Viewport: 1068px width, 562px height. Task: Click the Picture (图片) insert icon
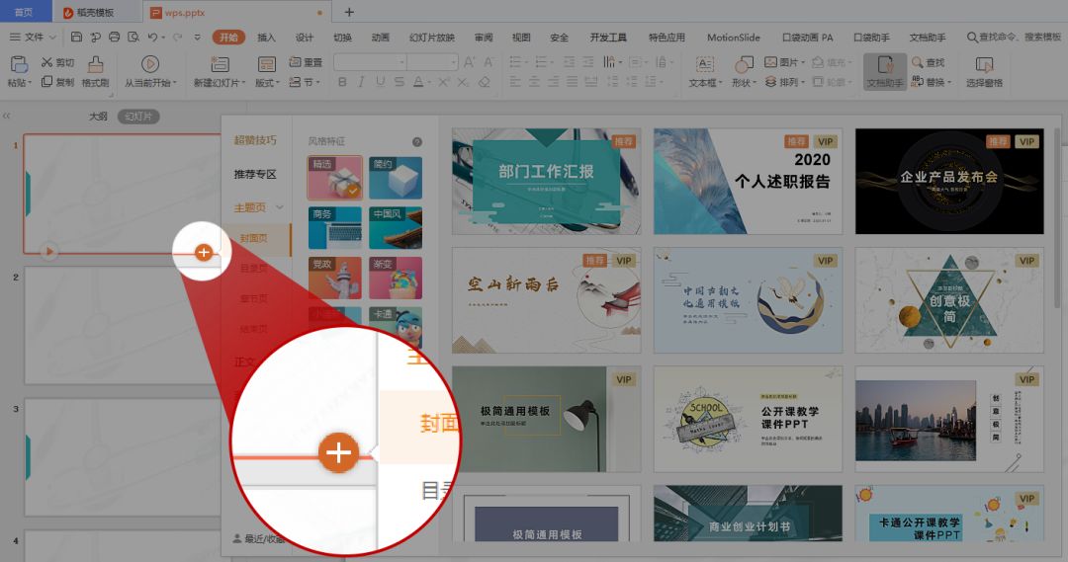point(770,62)
